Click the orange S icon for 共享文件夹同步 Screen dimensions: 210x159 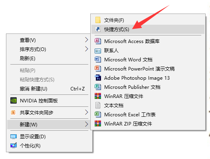(x=13, y=112)
